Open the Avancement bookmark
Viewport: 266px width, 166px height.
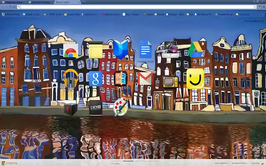click(224, 15)
